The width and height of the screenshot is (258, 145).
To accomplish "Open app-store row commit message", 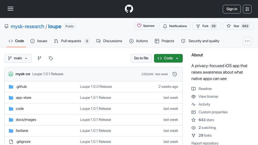I will 95,98.
